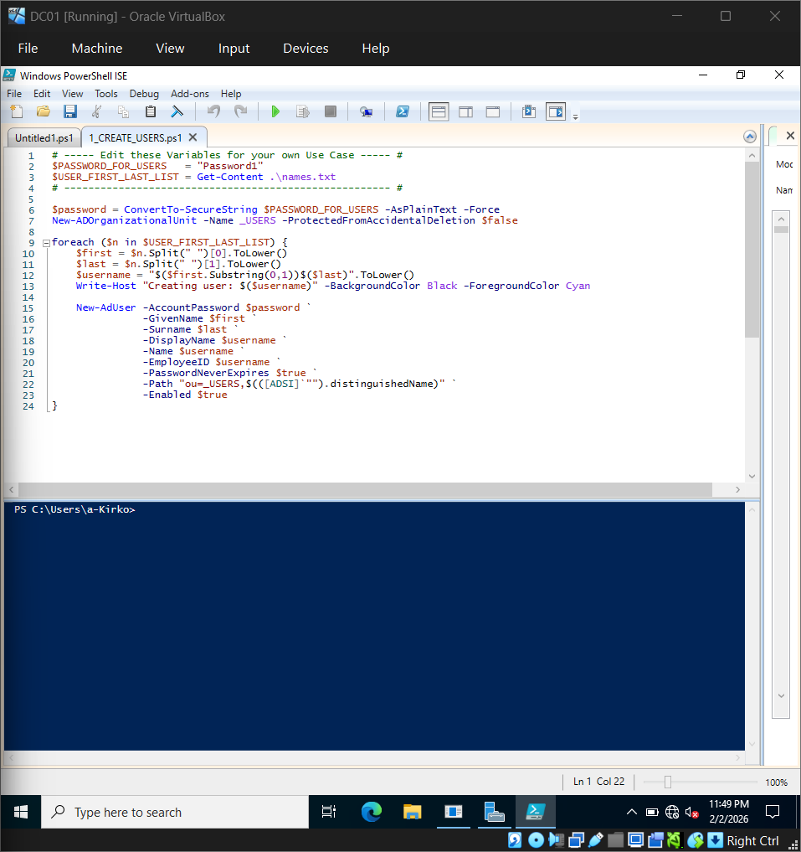Switch to the Untitled1.ps1 tab
Image resolution: width=801 pixels, height=852 pixels.
tap(44, 137)
